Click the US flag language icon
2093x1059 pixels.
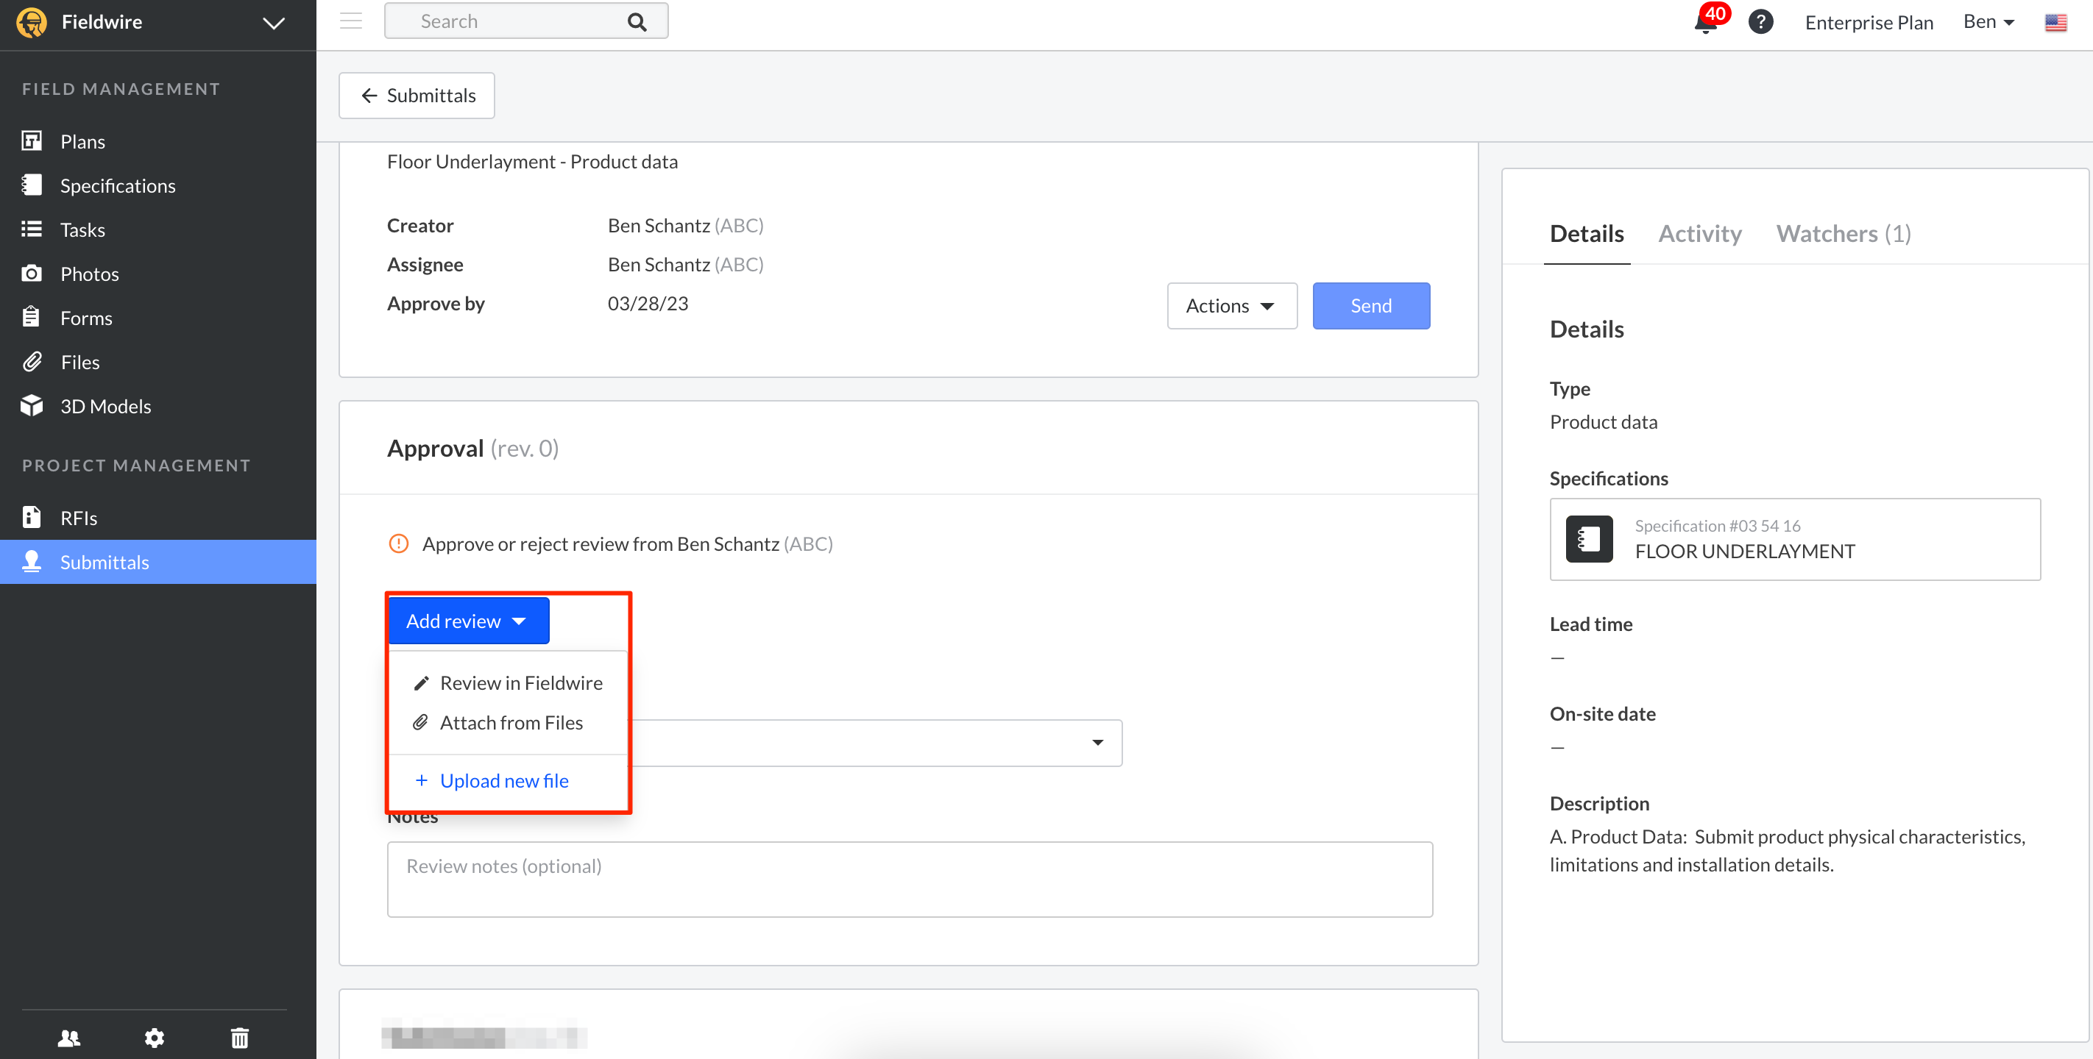(x=2055, y=23)
